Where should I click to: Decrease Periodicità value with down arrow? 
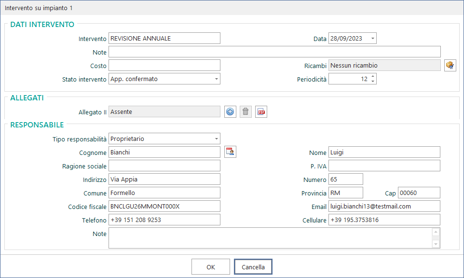(373, 82)
